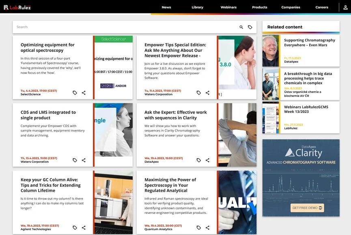Click thumbnail of Webinars Week 13/2023 item
This screenshot has width=351, height=235.
(x=271, y=118)
